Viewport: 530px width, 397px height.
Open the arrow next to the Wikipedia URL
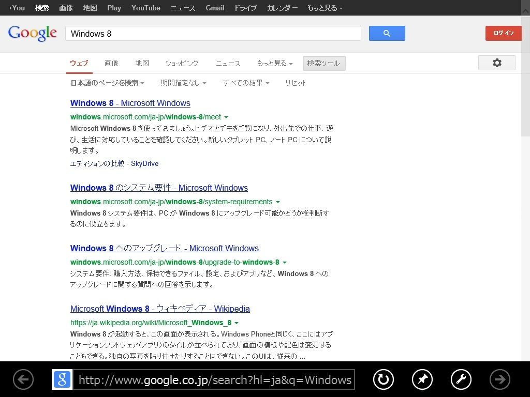(237, 323)
